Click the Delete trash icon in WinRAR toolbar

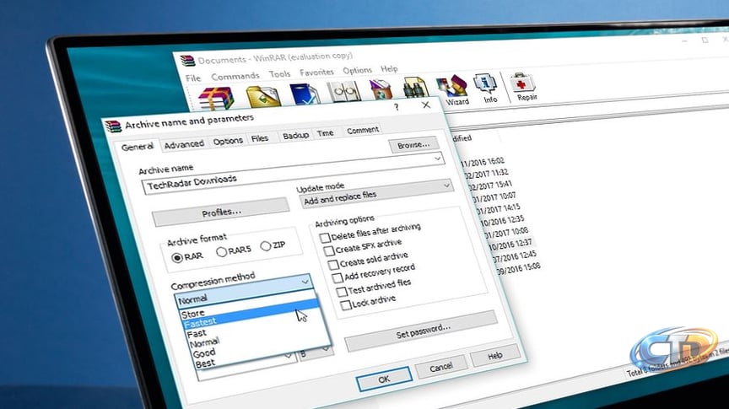pos(381,89)
